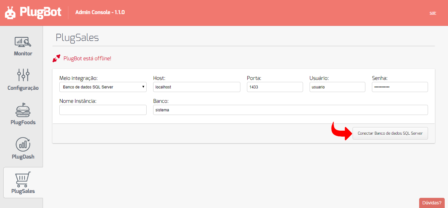
Task: Open the PlugDash chart icon
Action: [23, 144]
